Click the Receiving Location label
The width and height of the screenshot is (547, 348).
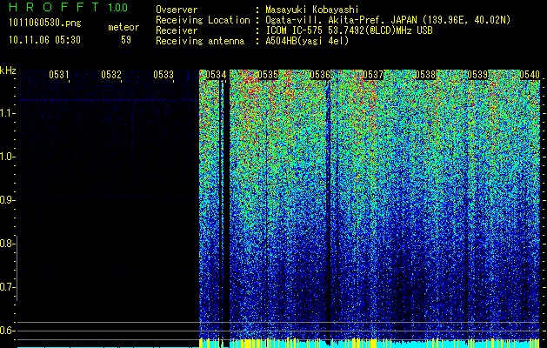pyautogui.click(x=203, y=20)
